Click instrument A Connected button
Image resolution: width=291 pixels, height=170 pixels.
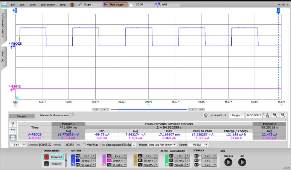[56, 157]
